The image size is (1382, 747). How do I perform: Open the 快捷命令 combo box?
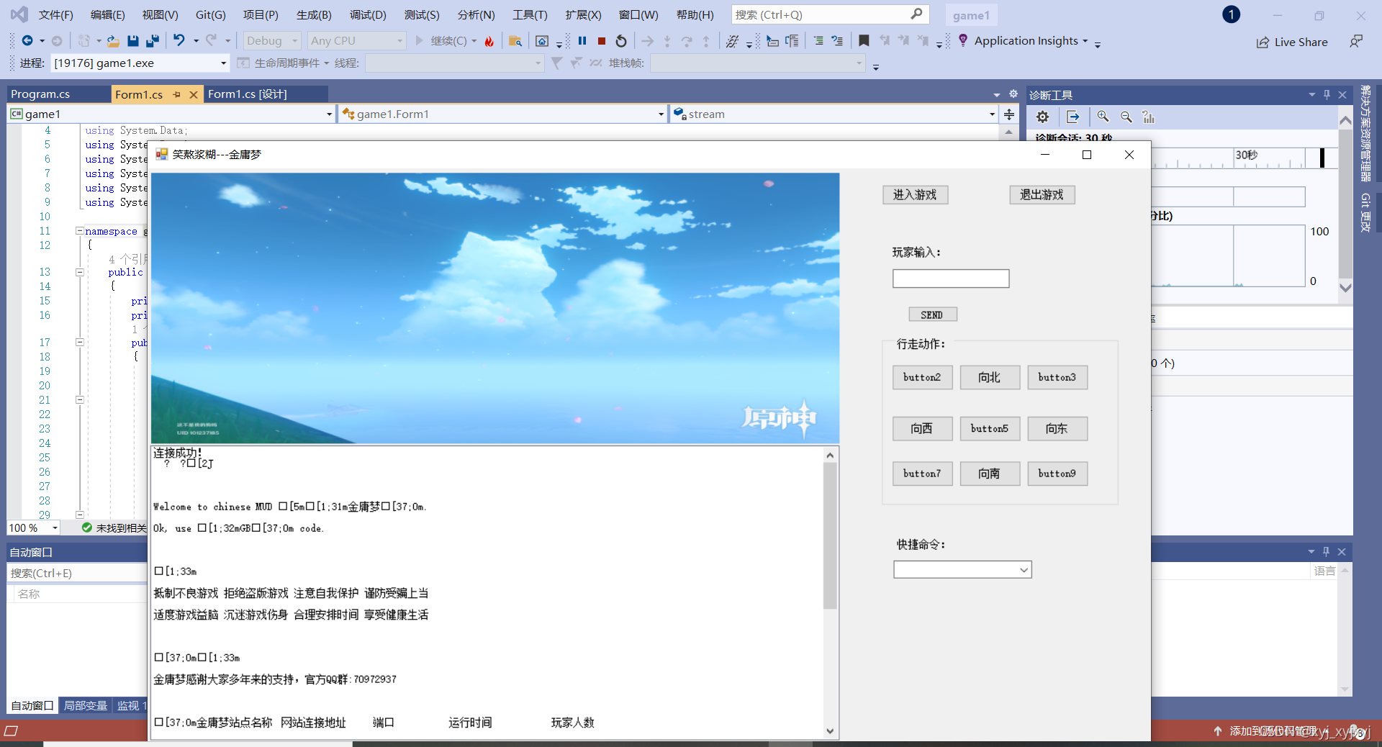coord(962,570)
